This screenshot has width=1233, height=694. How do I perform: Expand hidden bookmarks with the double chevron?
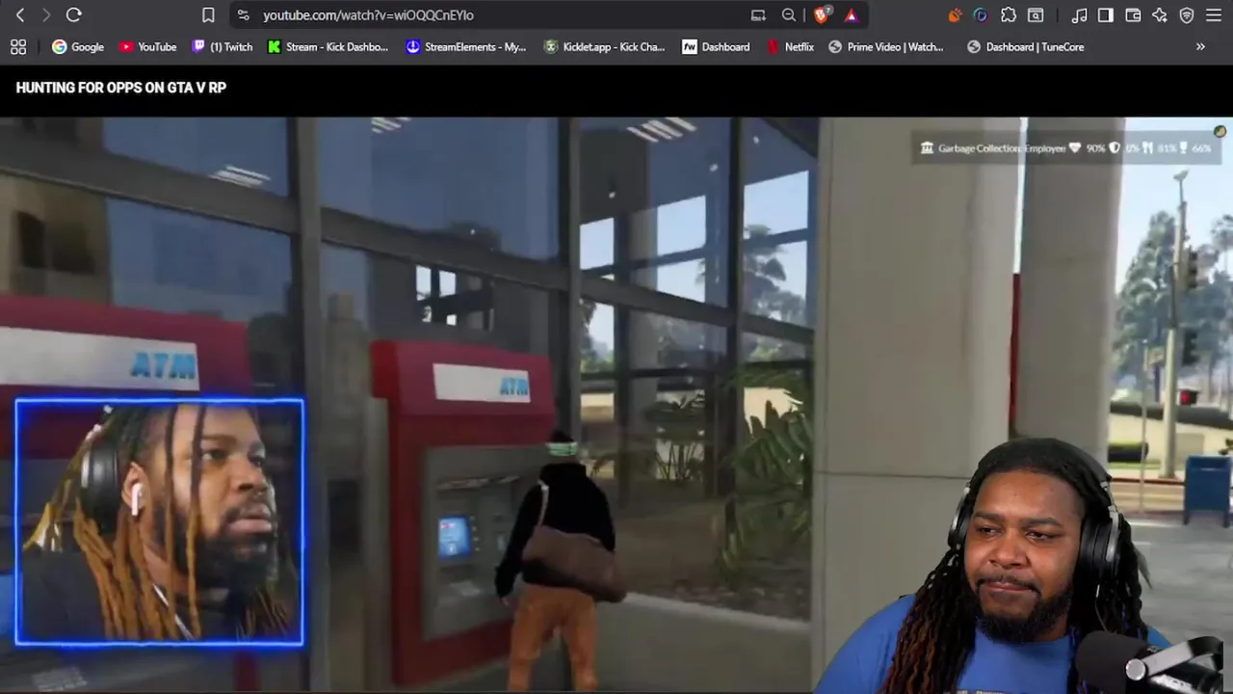pos(1200,46)
